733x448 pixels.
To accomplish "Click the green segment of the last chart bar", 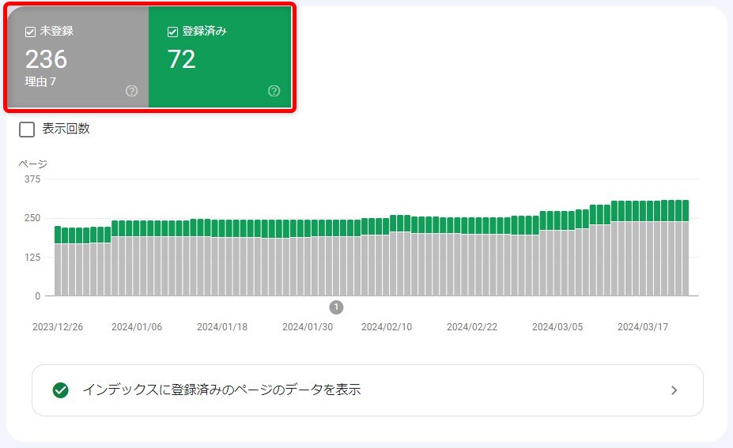I will [685, 210].
